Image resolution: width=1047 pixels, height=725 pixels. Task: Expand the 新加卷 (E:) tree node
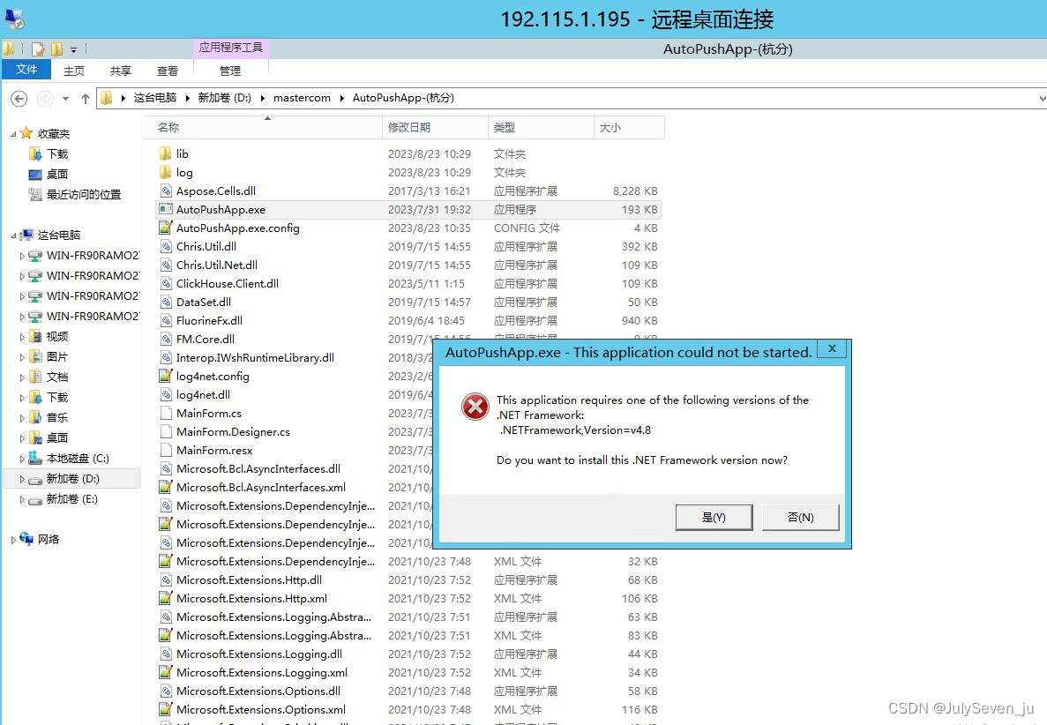tap(22, 499)
